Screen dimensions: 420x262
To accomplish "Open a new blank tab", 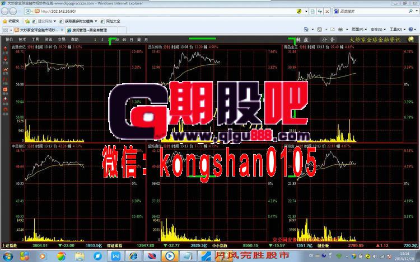I will tap(122, 30).
